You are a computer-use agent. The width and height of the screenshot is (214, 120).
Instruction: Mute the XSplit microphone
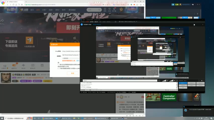tap(168, 81)
